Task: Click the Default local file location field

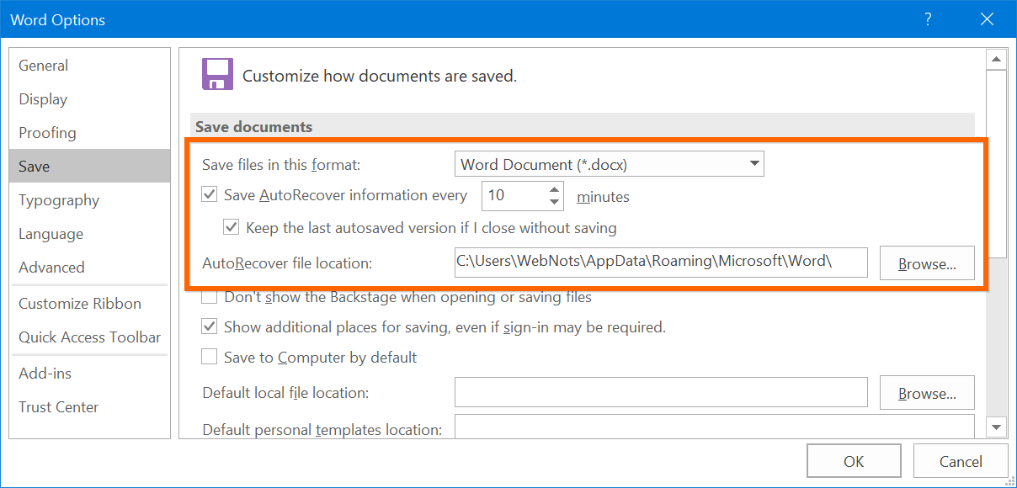Action: (661, 392)
